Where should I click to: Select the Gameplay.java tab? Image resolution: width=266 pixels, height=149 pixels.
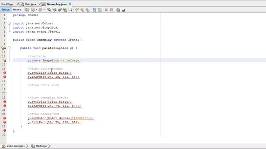pyautogui.click(x=57, y=4)
